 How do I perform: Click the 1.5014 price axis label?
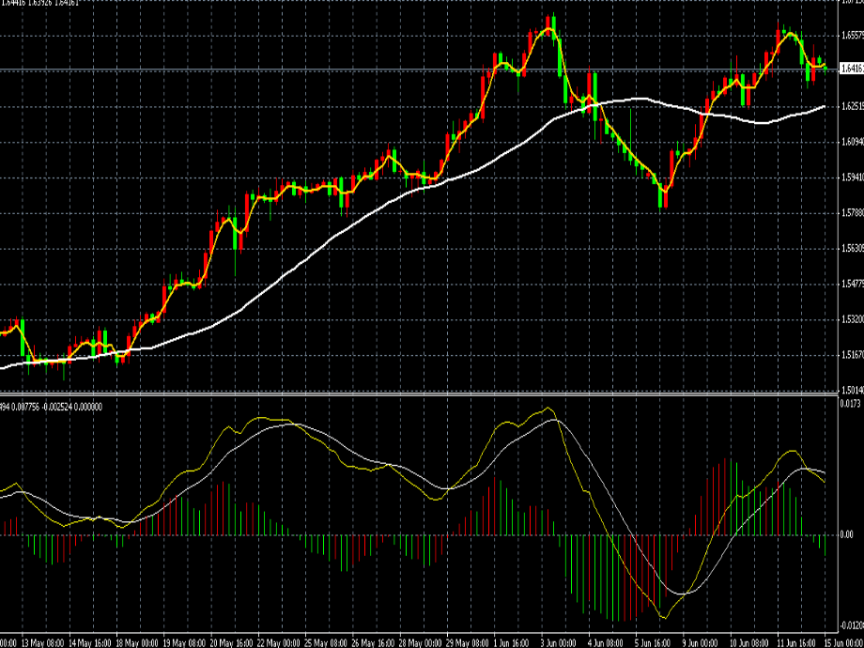853,390
